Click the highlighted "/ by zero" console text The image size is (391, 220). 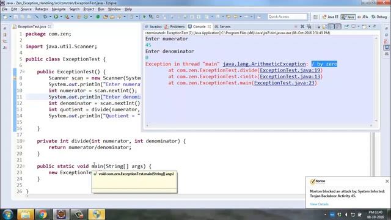pyautogui.click(x=324, y=64)
